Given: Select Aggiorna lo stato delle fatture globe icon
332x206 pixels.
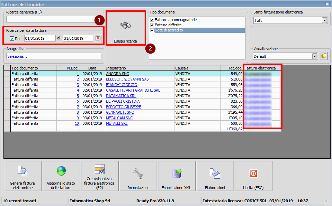Looking at the screenshot, I should 61,176.
